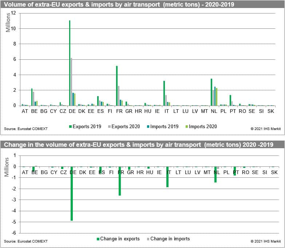Screen dimensions: 285x248
Task: Click the PT label on top chart axis
Action: pos(233,111)
